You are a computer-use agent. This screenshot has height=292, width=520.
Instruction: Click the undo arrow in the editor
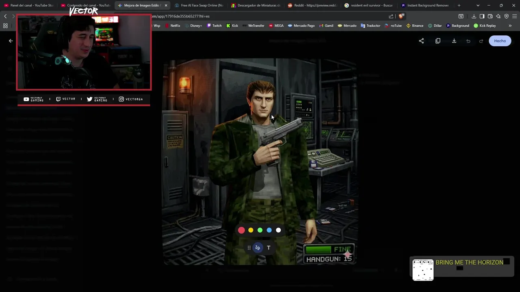click(468, 41)
